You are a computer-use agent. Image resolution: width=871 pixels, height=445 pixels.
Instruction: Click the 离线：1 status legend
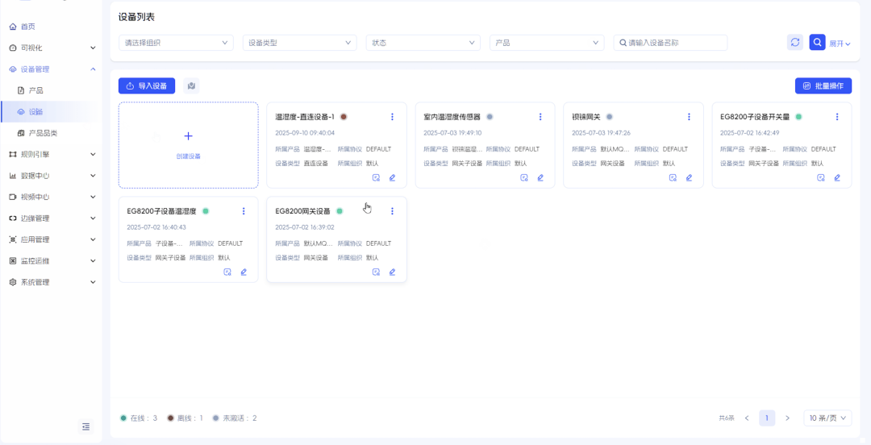pos(185,418)
